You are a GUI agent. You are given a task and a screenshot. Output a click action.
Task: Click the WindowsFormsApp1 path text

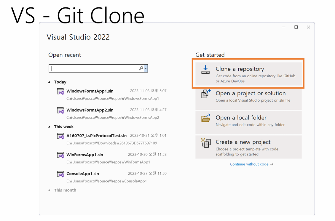[x=113, y=98]
